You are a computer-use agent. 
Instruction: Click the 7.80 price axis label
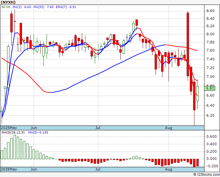tap(210, 42)
